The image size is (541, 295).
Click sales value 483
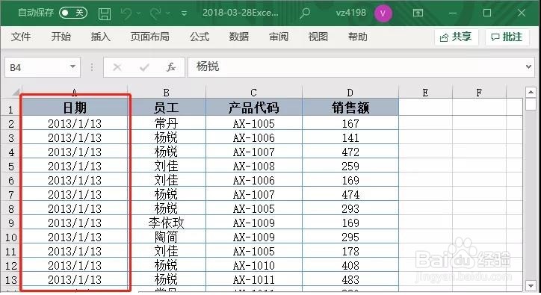[350, 280]
